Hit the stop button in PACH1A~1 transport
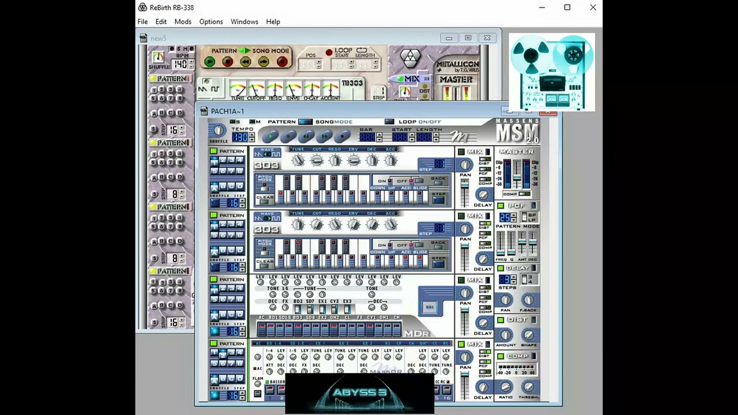 (x=289, y=137)
